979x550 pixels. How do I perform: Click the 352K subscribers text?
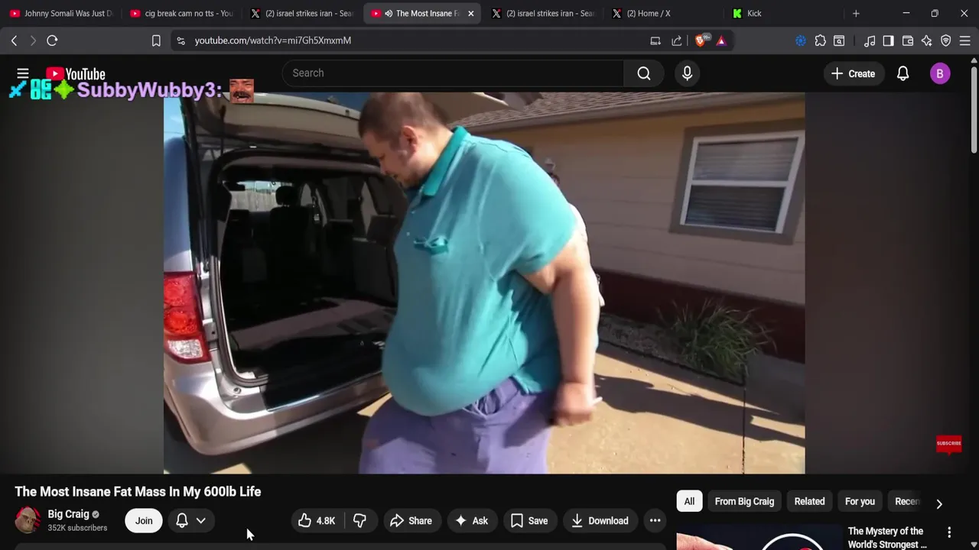tap(77, 528)
